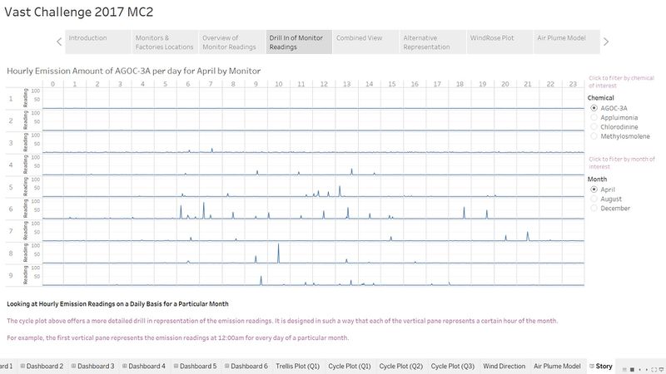Viewport: 666px width, 374px height.
Task: Click peak in monitor 9 hour 9
Action: tap(261, 280)
